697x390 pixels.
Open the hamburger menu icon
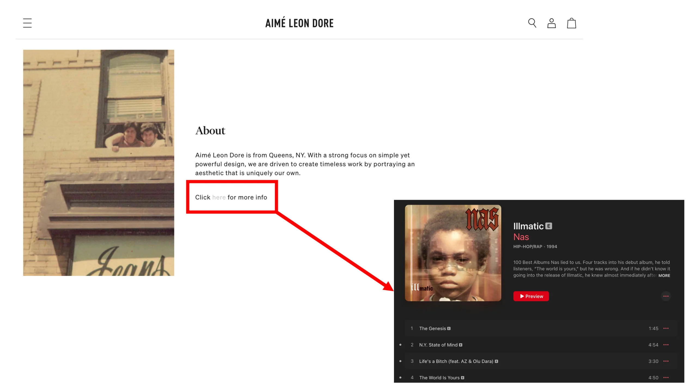tap(27, 23)
